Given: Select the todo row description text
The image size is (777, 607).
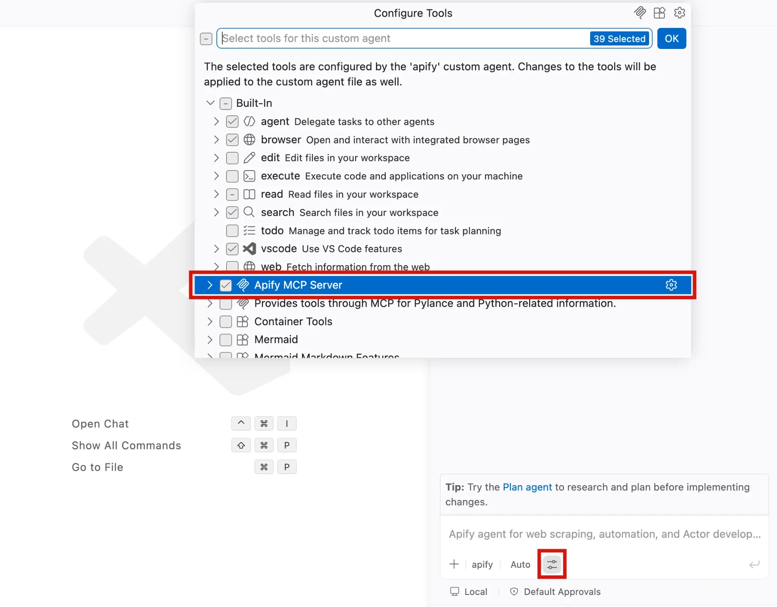Looking at the screenshot, I should [395, 231].
